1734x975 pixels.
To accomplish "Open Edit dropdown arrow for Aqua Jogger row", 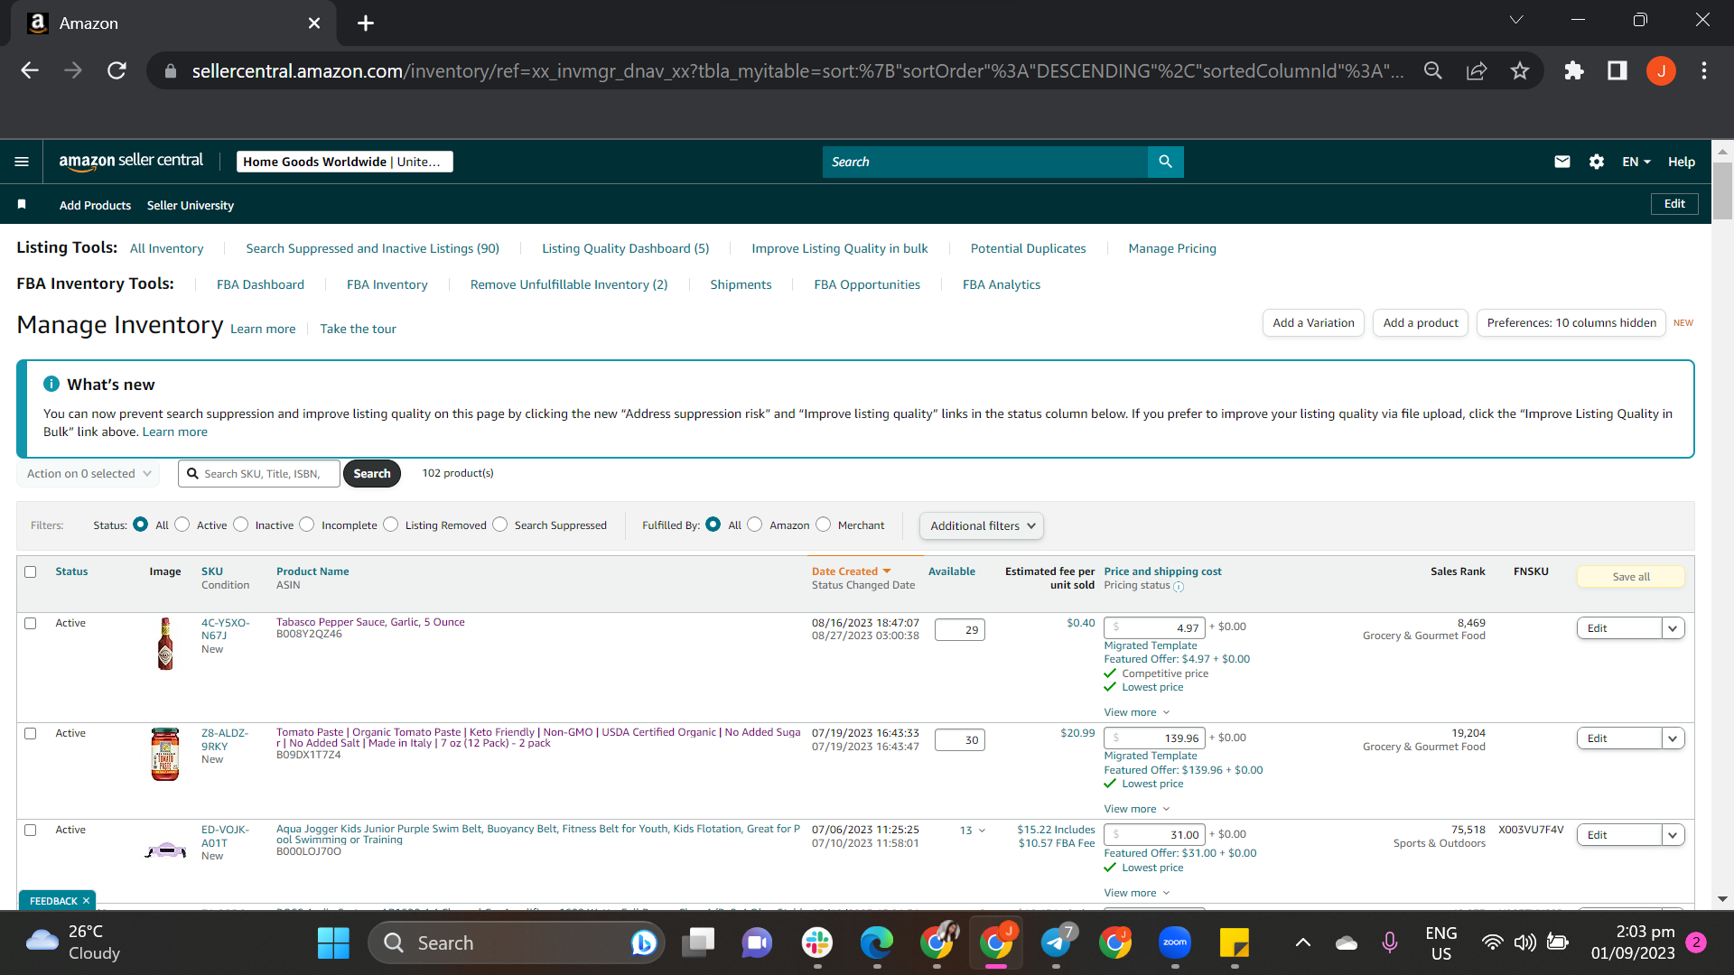I will pos(1673,835).
